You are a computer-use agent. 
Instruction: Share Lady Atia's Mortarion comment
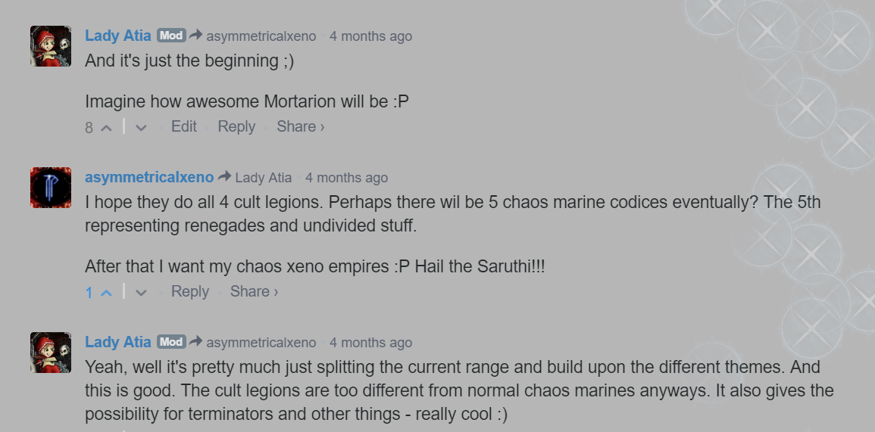(x=300, y=126)
